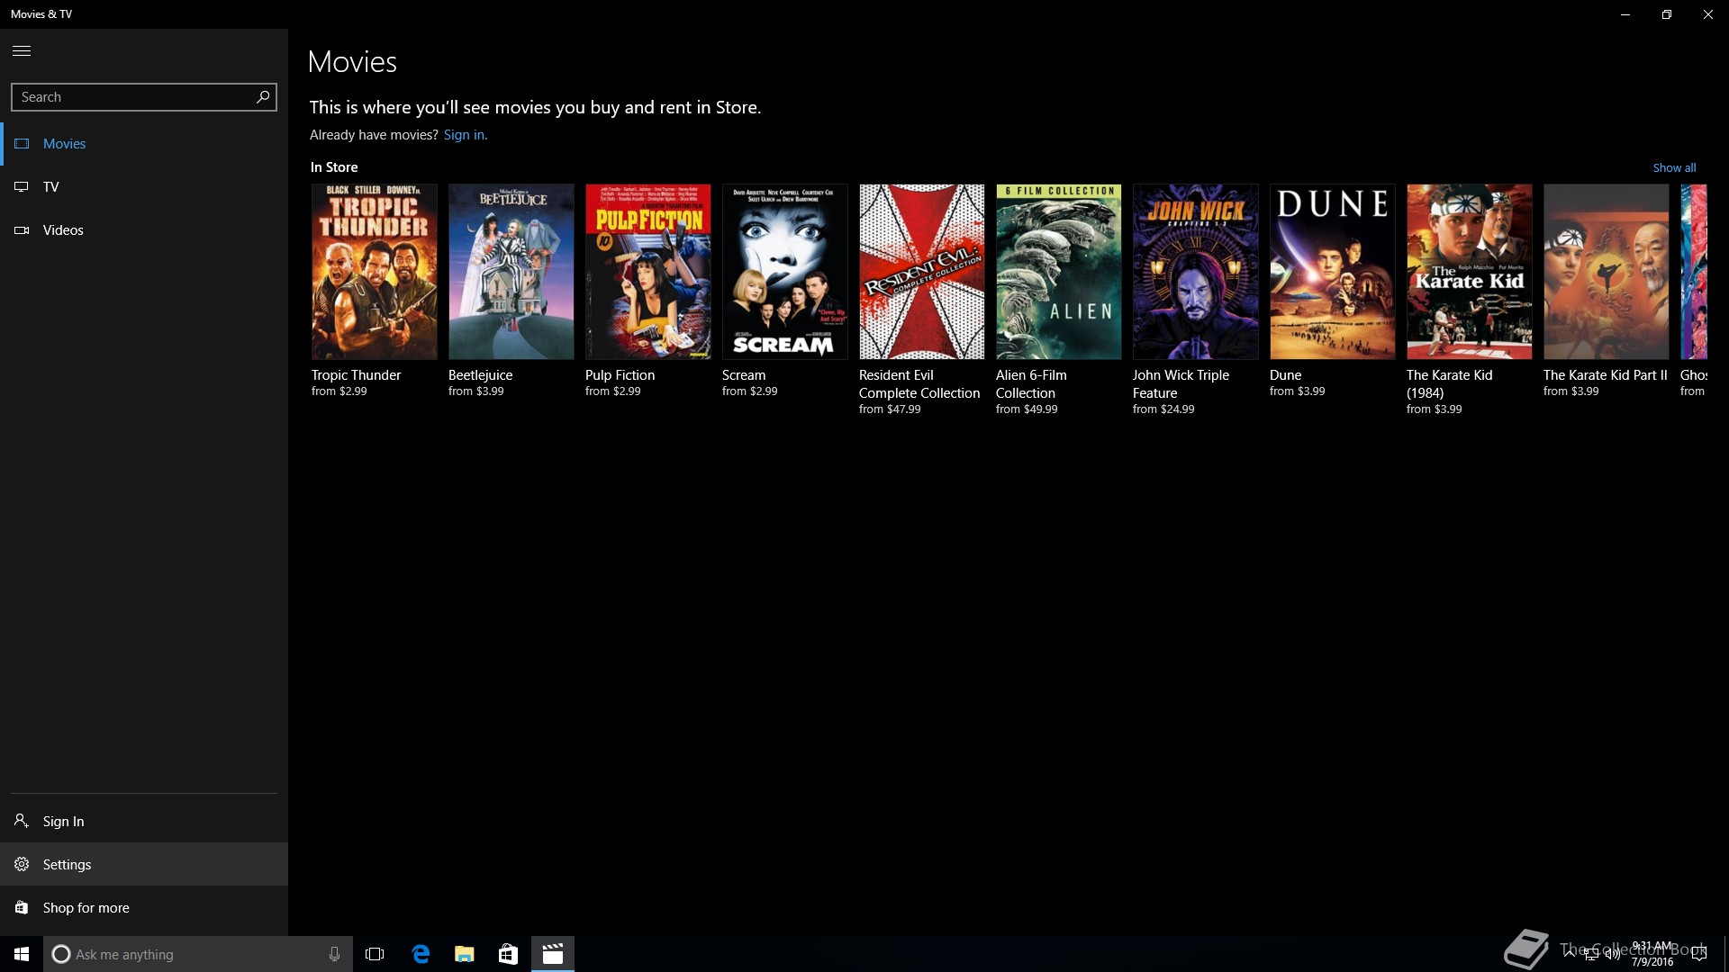Expand the hamburger navigation menu
The height and width of the screenshot is (972, 1729).
pos(22,50)
